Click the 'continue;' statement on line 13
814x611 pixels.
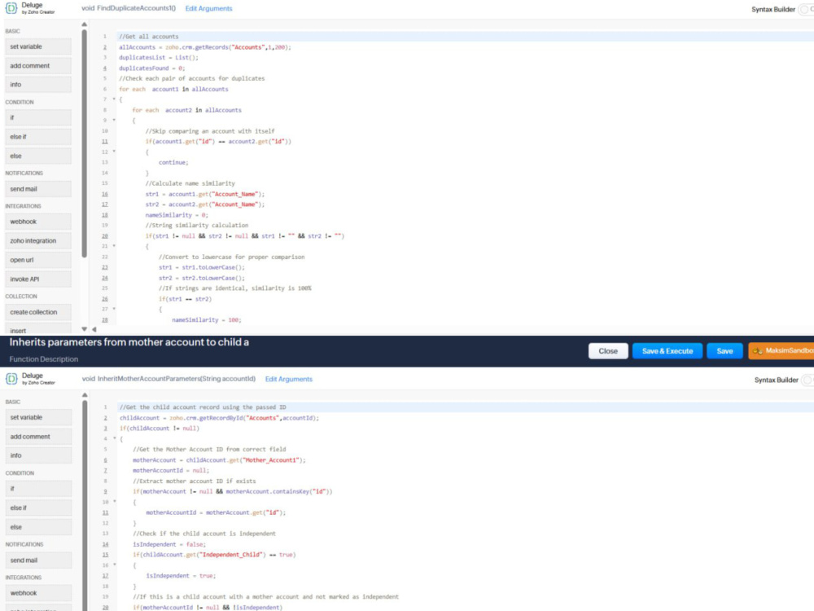point(173,163)
